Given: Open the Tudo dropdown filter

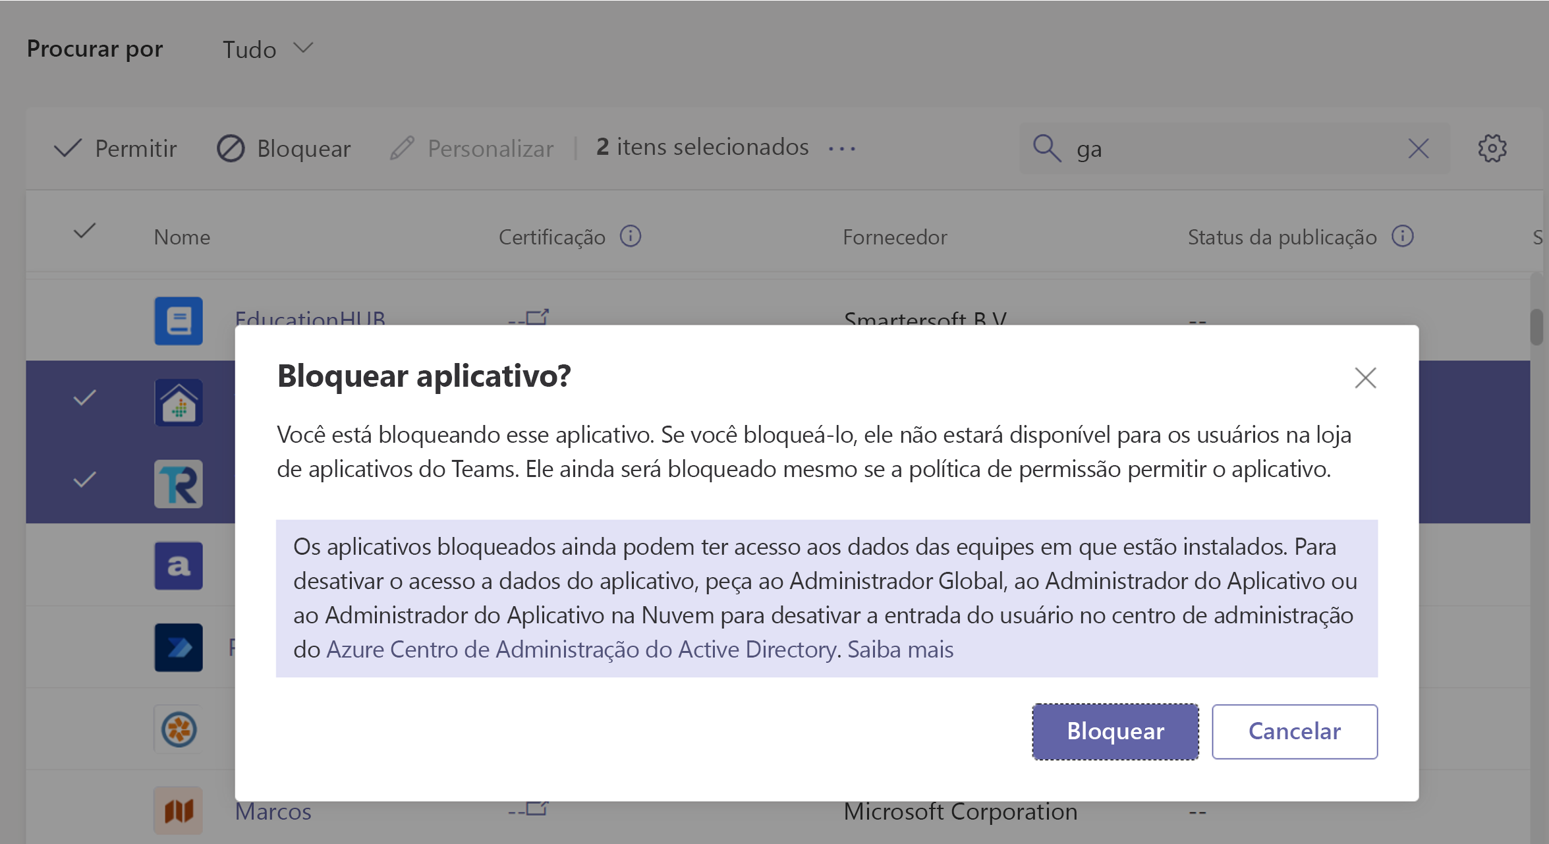Looking at the screenshot, I should click(x=267, y=49).
